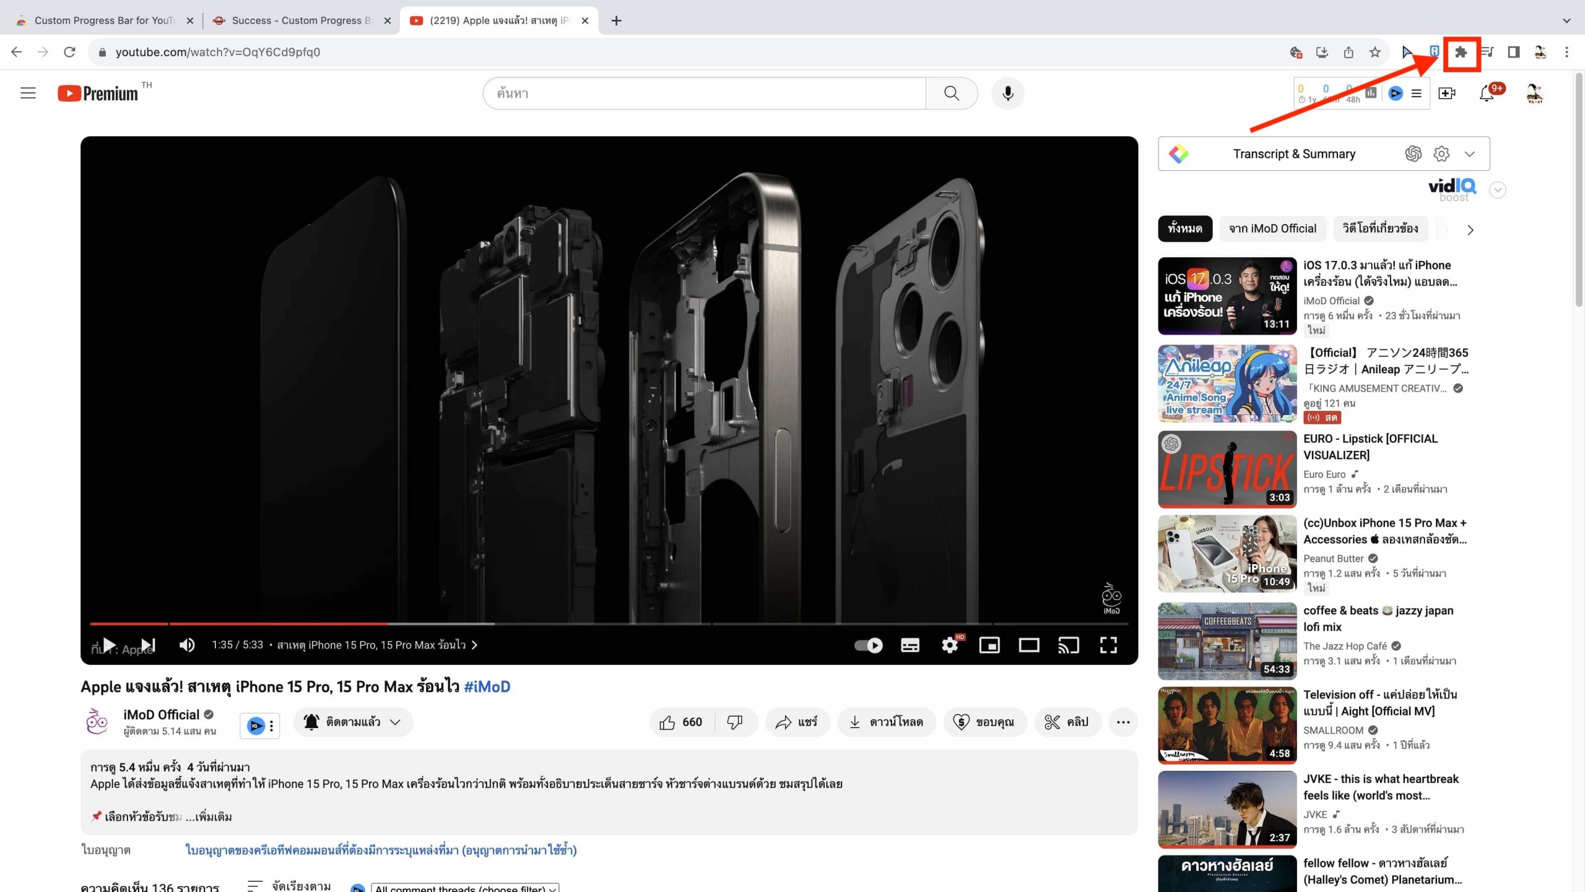1585x892 pixels.
Task: Expand the Transcript & Summary panel chevron
Action: [1470, 153]
